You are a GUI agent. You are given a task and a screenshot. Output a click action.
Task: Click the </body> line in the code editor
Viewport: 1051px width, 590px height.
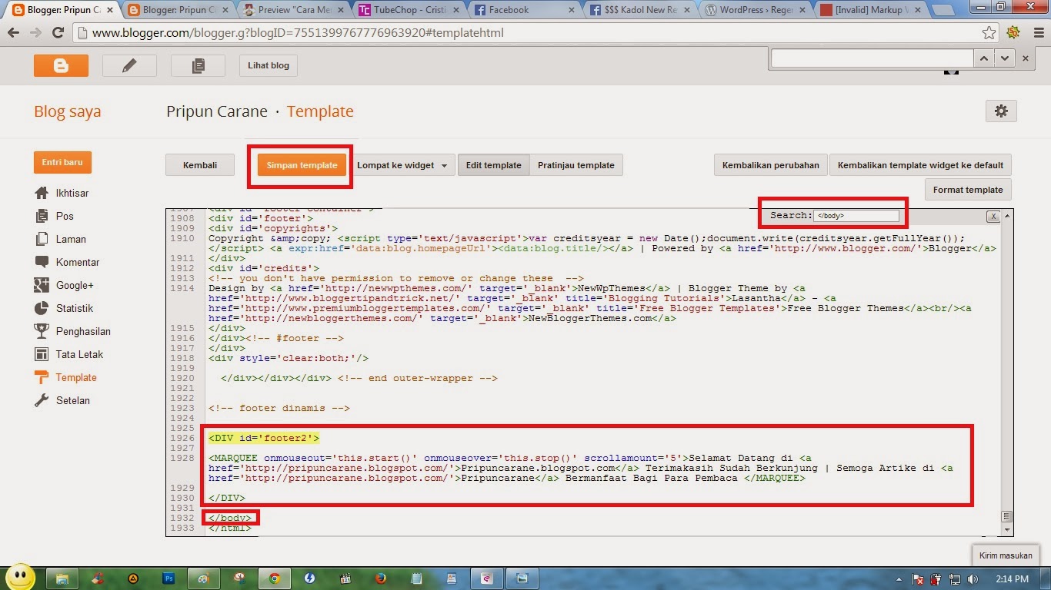pos(230,518)
